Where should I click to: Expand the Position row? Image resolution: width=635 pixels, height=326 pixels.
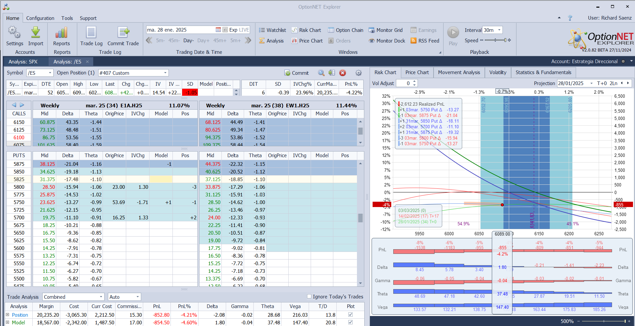pos(8,314)
